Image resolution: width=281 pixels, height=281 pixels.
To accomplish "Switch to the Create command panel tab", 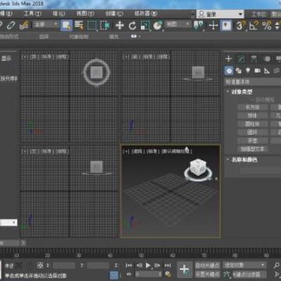I will tap(229, 59).
